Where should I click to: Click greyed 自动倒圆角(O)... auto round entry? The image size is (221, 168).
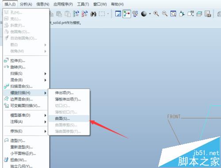tap(26, 38)
